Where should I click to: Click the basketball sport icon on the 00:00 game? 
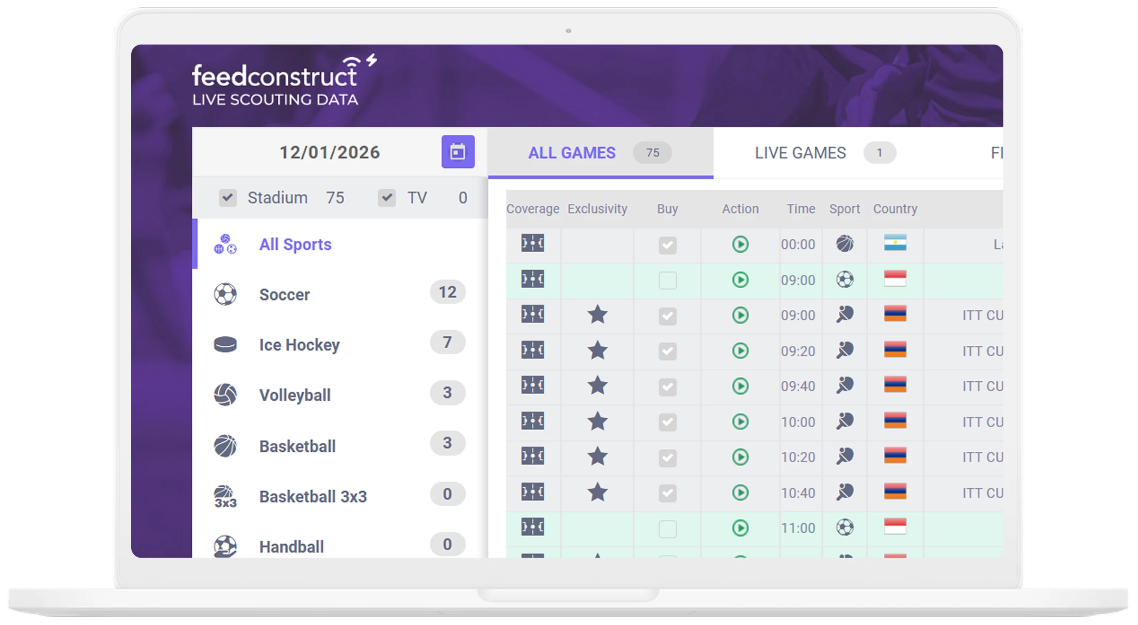tap(844, 244)
